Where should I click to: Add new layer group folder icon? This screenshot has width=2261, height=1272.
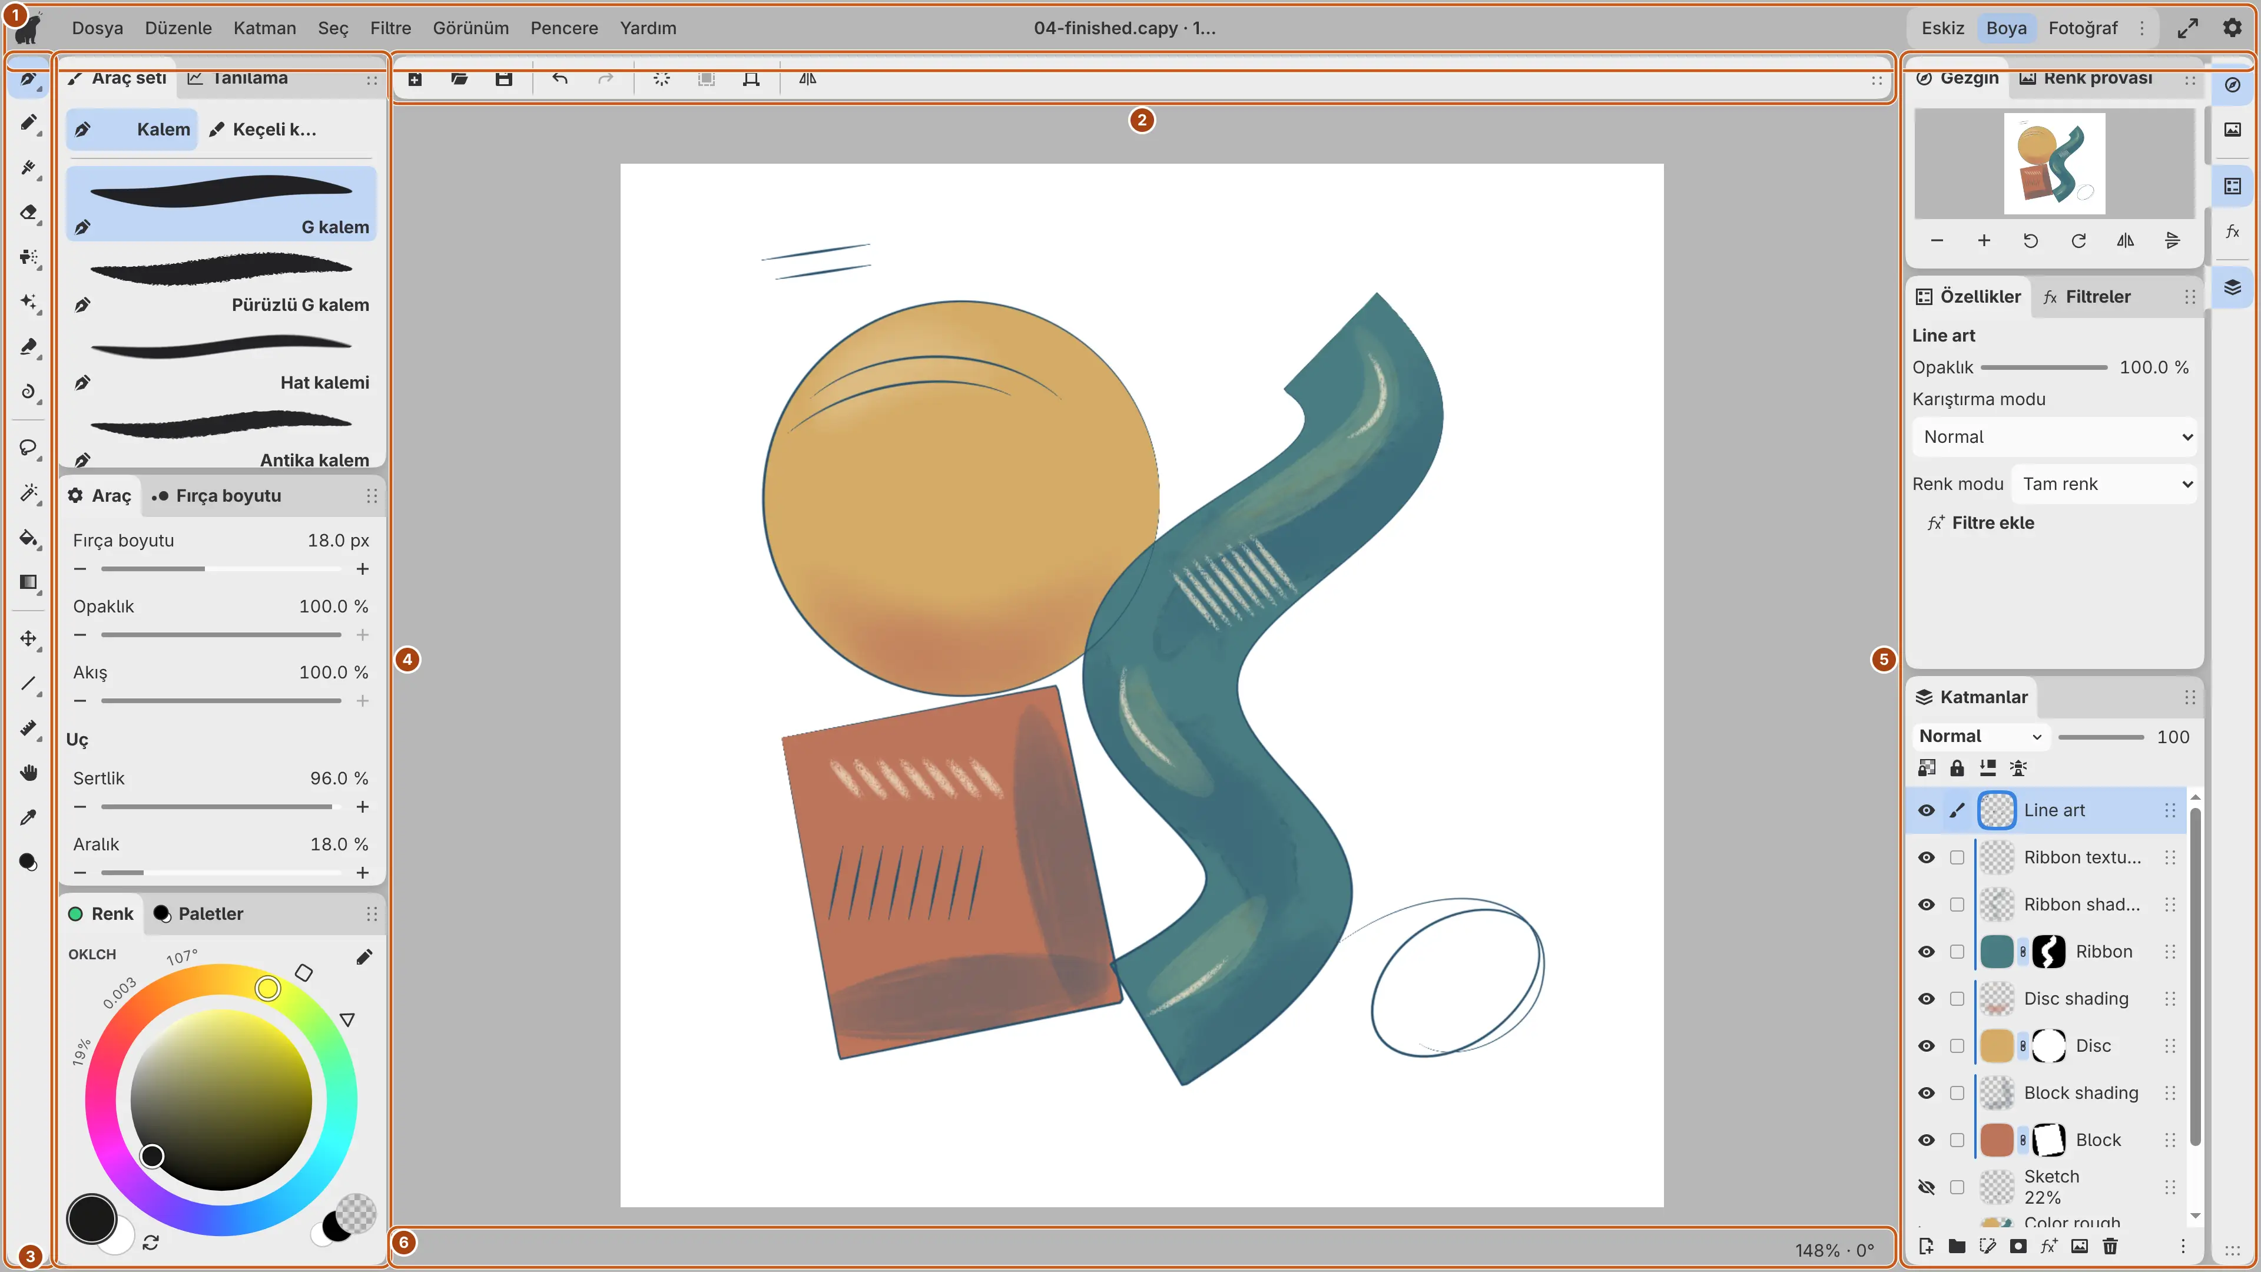[x=1957, y=1247]
